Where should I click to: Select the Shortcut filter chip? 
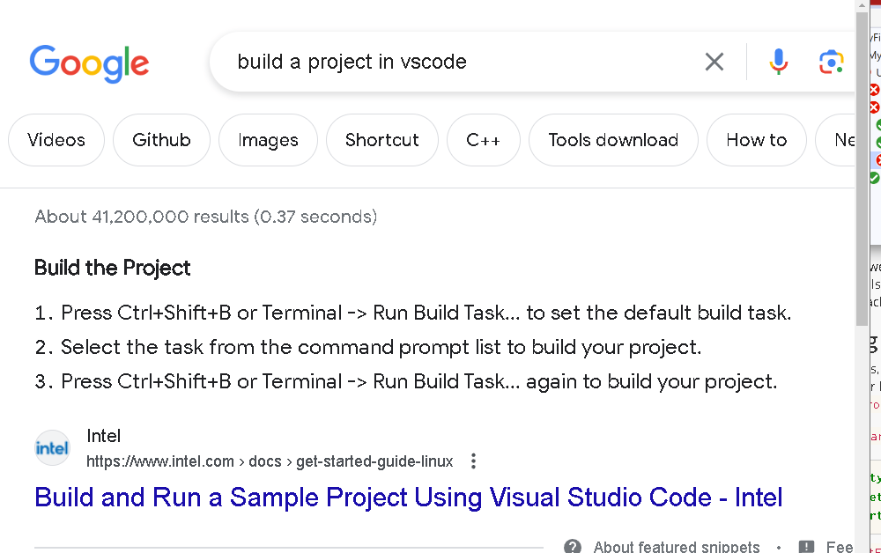click(382, 140)
